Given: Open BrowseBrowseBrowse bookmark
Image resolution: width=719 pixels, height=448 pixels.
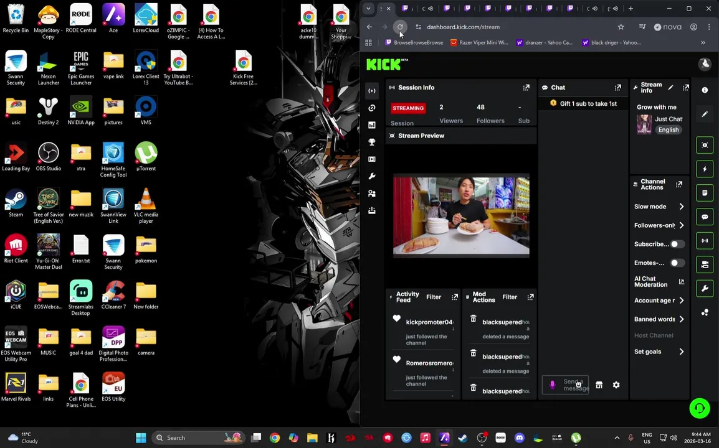Looking at the screenshot, I should (414, 42).
